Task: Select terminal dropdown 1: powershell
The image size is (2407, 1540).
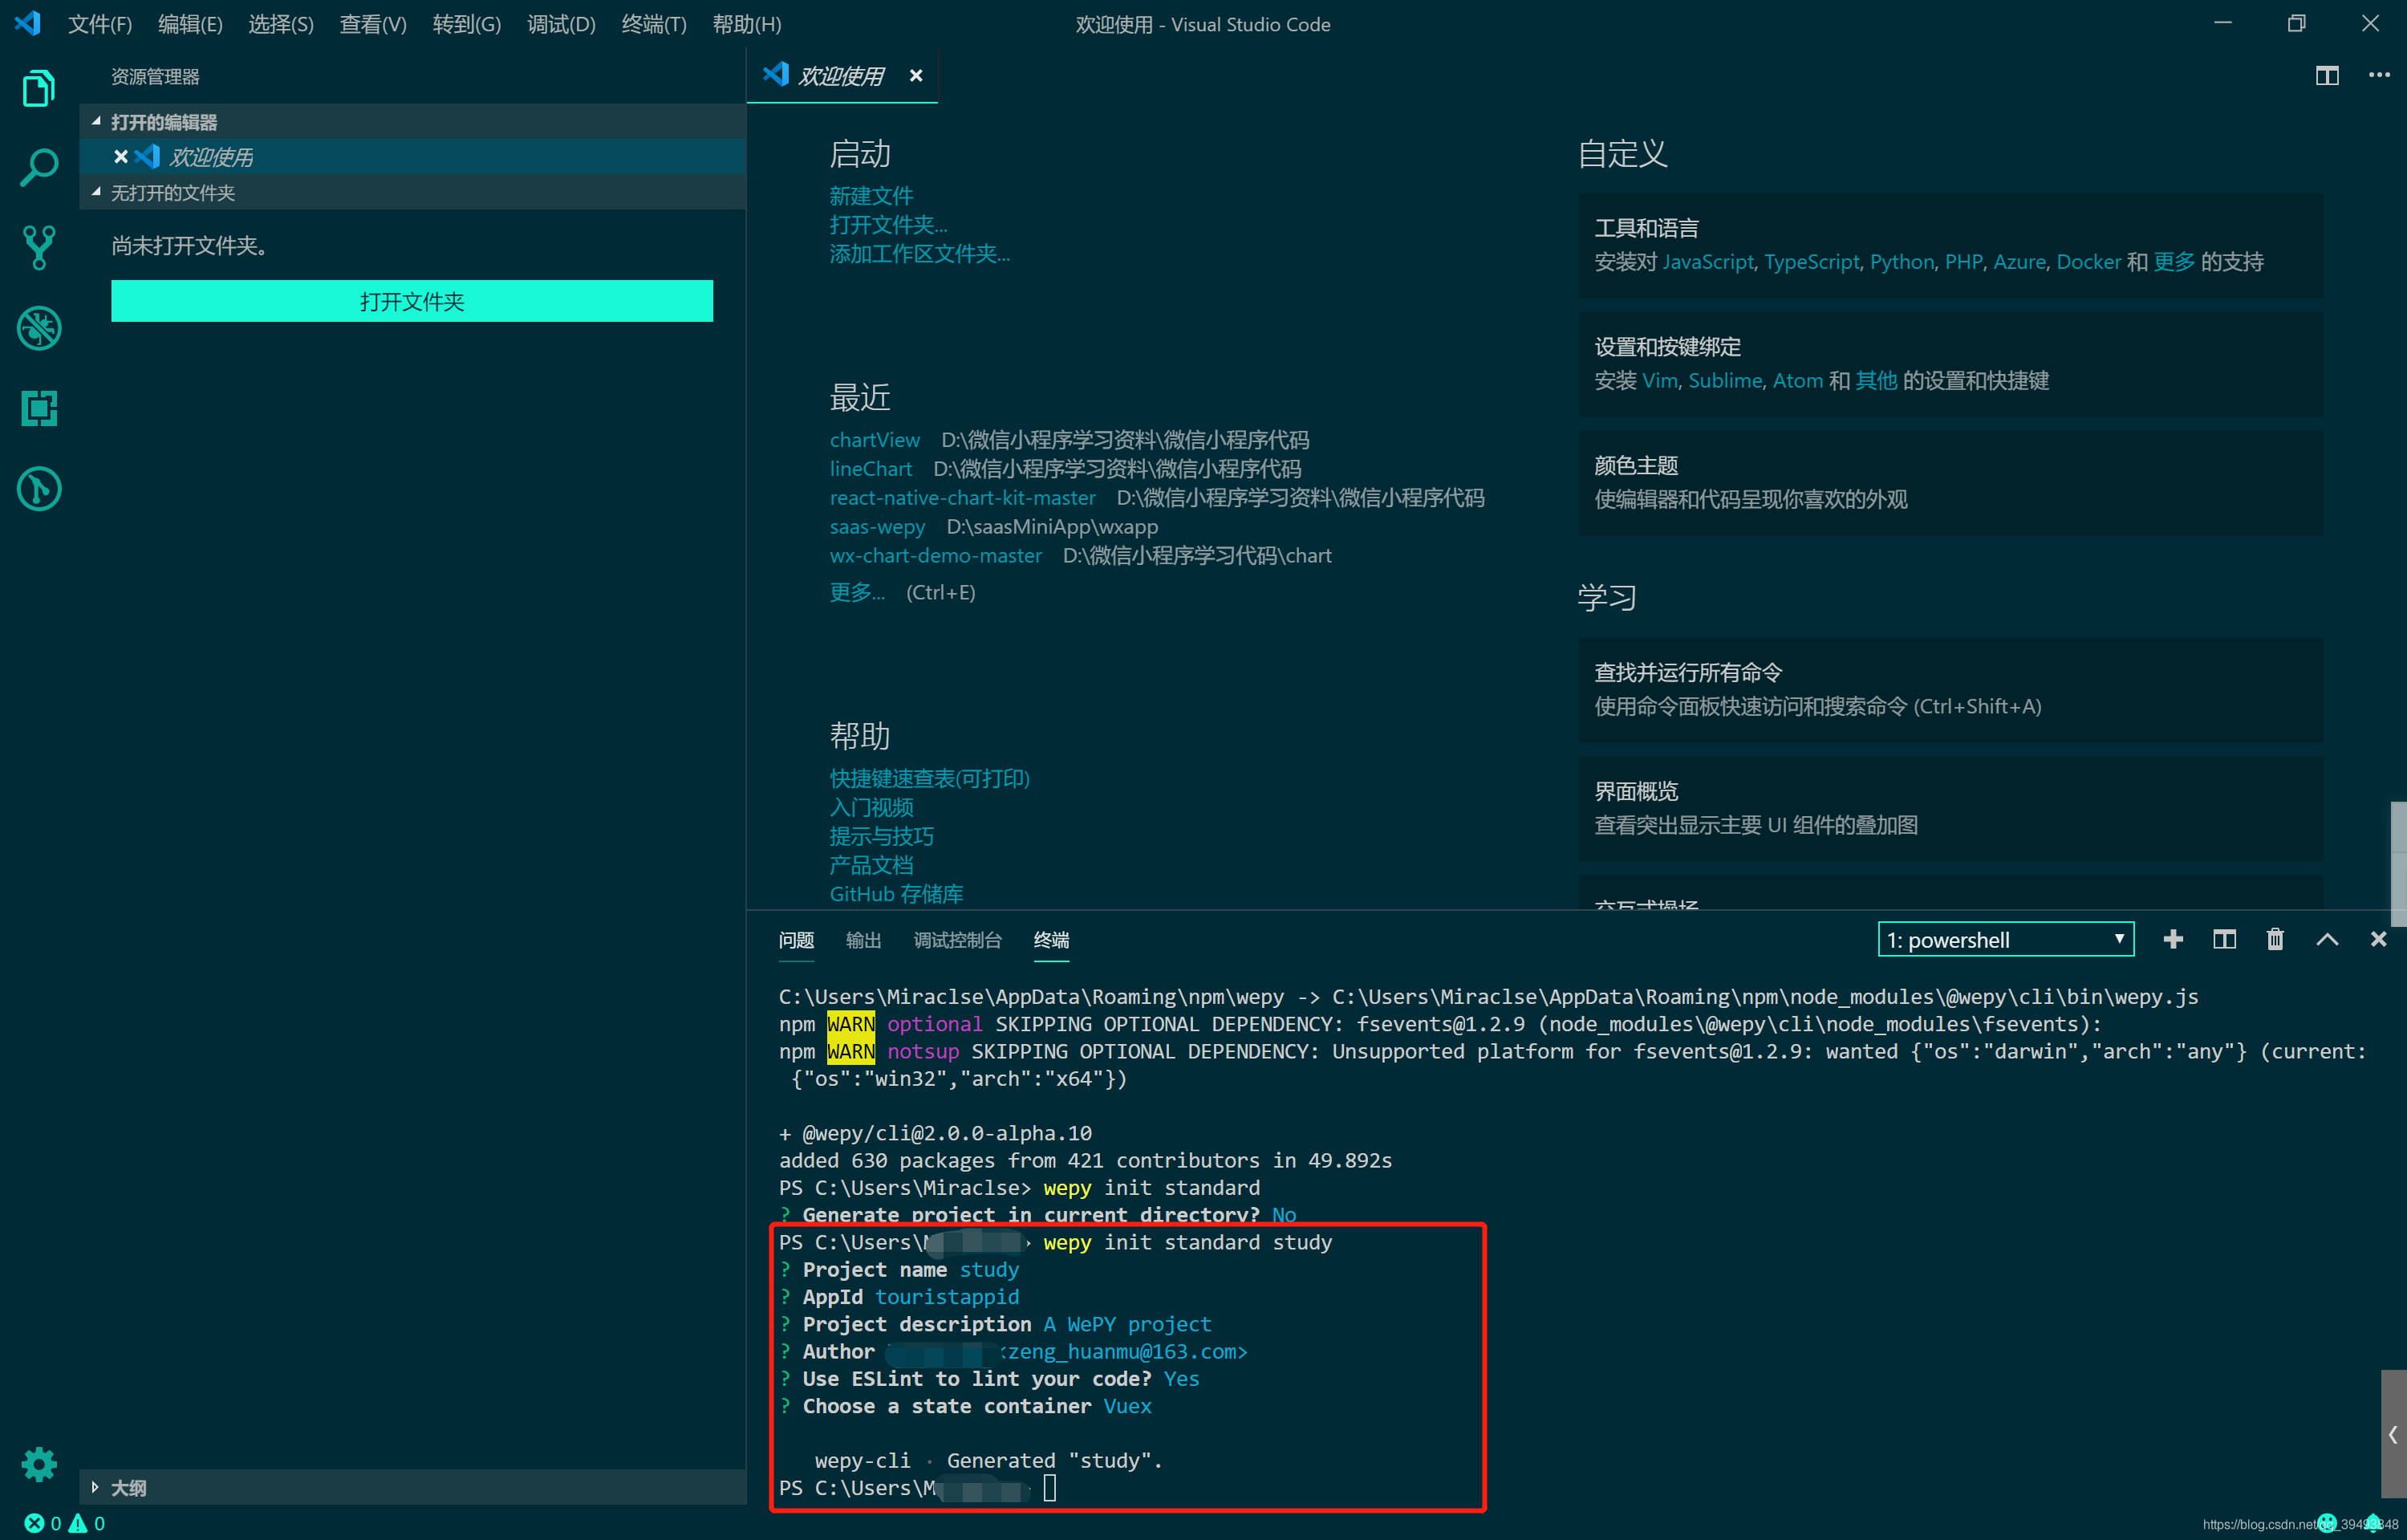Action: (x=2005, y=939)
